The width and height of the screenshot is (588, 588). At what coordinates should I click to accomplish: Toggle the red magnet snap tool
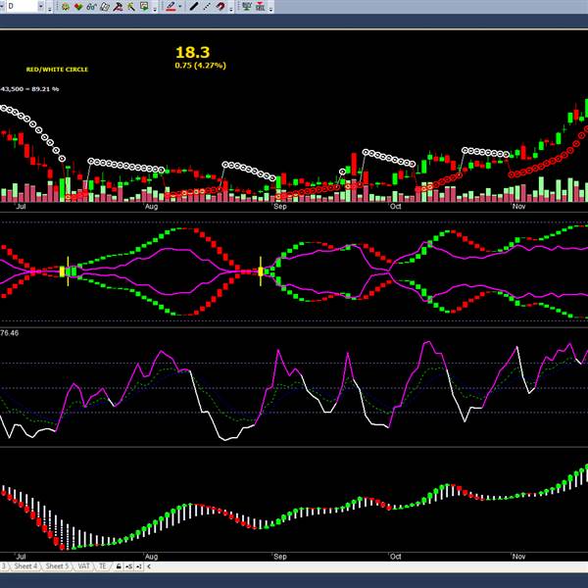click(220, 6)
